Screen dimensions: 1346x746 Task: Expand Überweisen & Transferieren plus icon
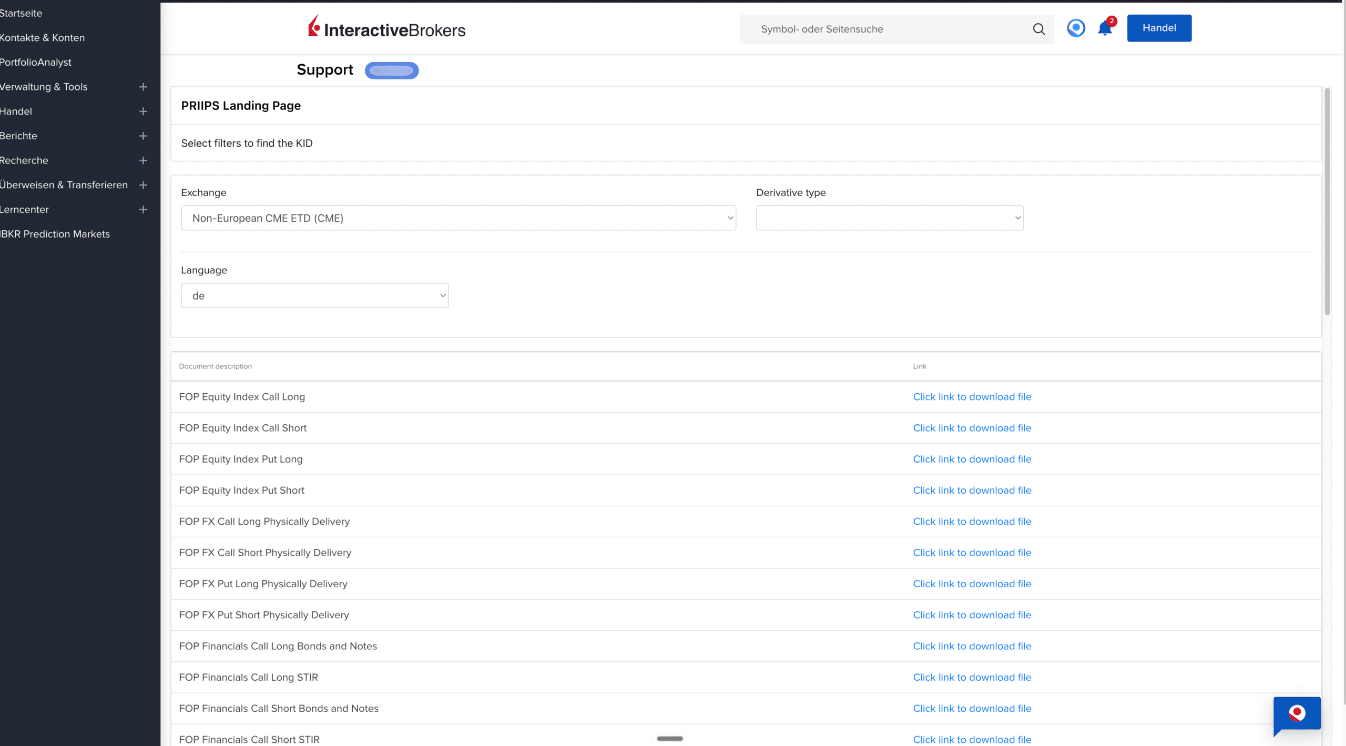click(x=143, y=185)
